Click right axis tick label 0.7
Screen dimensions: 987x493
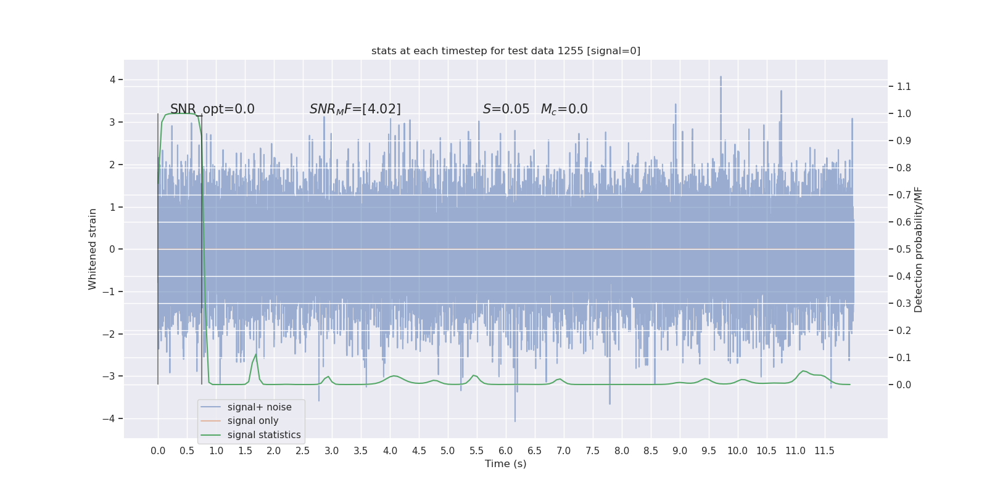pyautogui.click(x=904, y=195)
